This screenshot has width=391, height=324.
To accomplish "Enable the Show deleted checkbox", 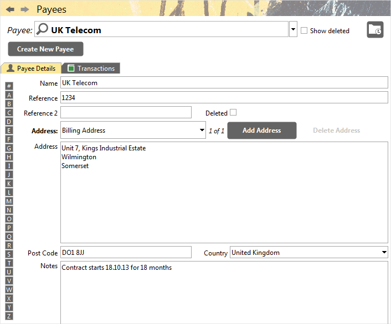I will click(x=303, y=30).
